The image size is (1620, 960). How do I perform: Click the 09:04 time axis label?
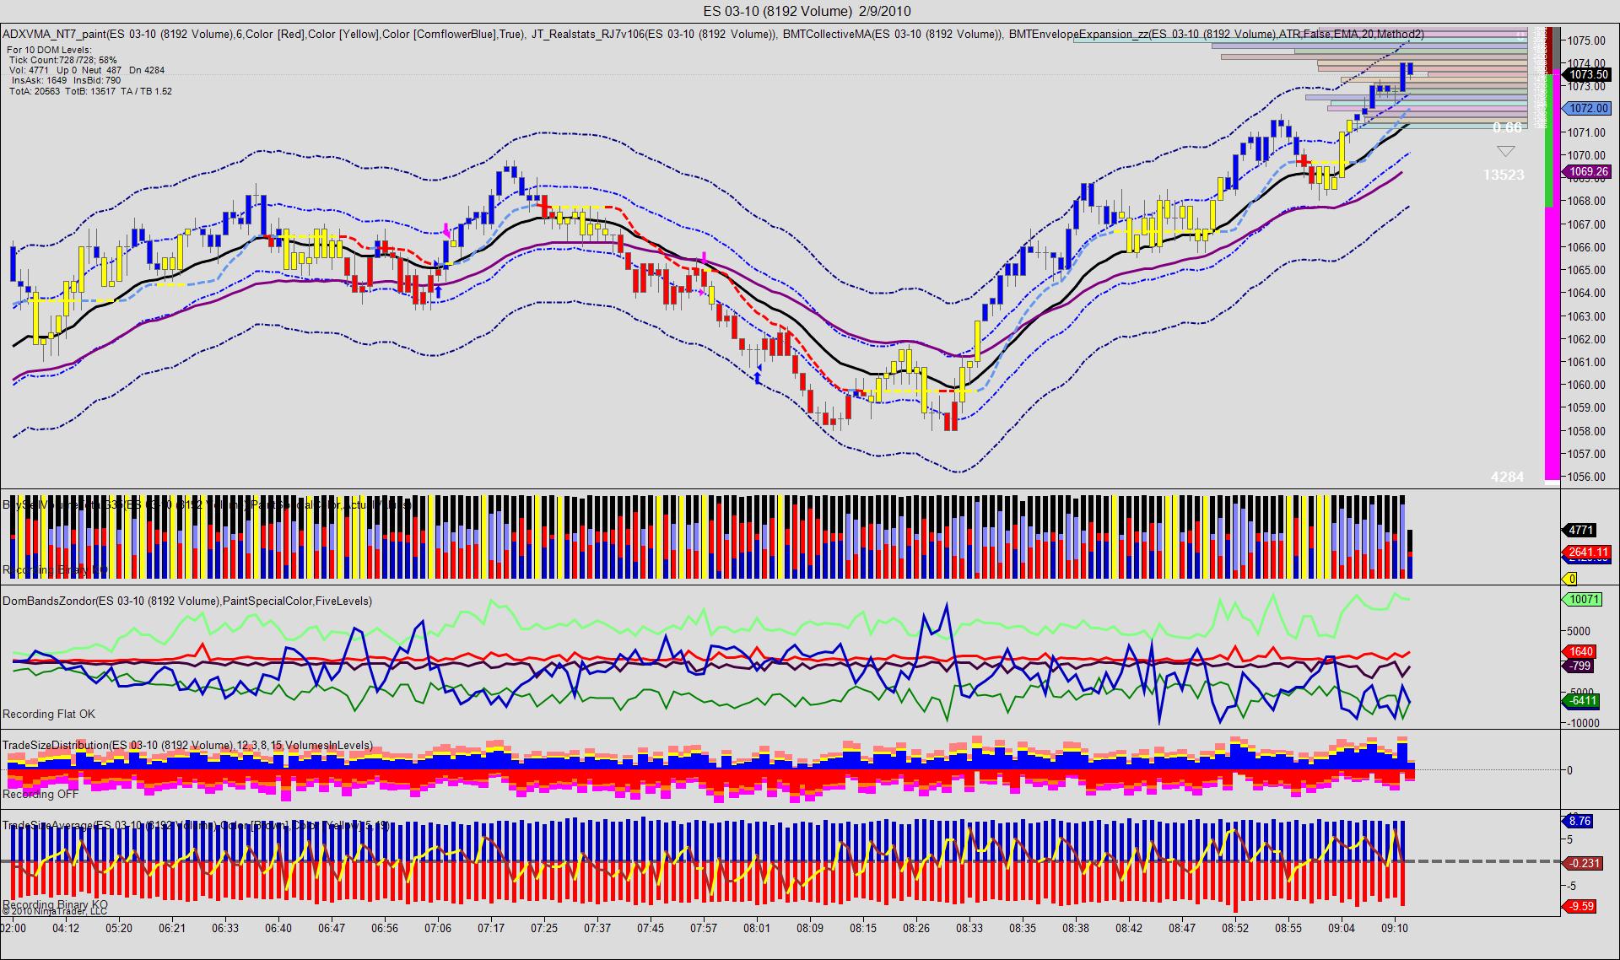[1342, 928]
